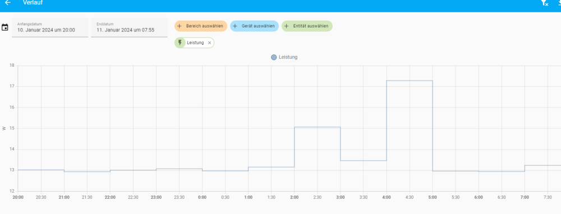Click the lightning bolt icon on Leistung chip
The width and height of the screenshot is (561, 214).
pyautogui.click(x=180, y=43)
